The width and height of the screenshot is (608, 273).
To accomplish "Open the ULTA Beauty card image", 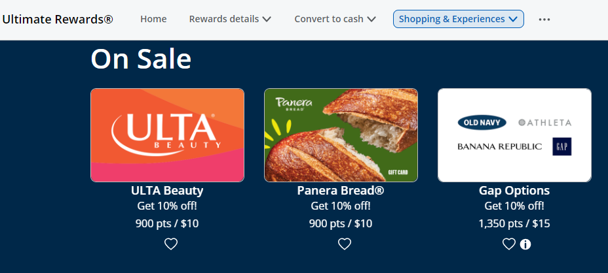I will tap(167, 135).
